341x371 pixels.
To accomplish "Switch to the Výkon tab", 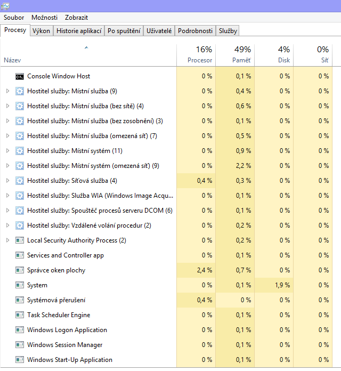I will [41, 31].
